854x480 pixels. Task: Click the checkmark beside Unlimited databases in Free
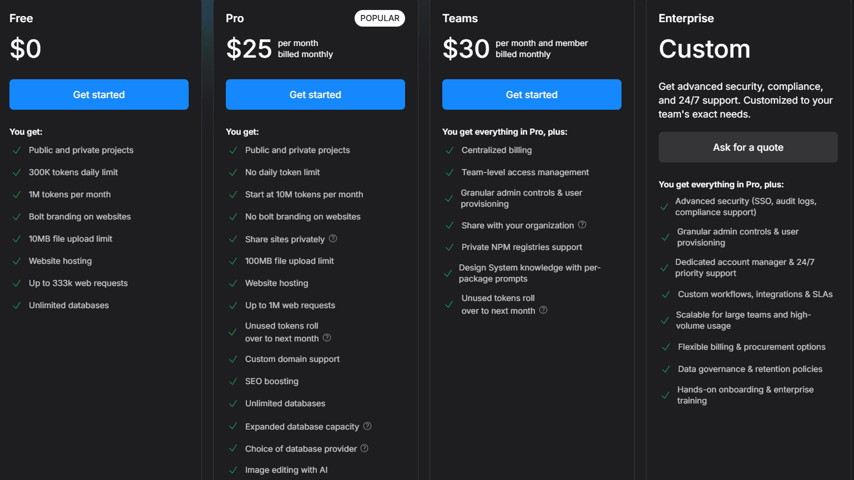point(17,305)
